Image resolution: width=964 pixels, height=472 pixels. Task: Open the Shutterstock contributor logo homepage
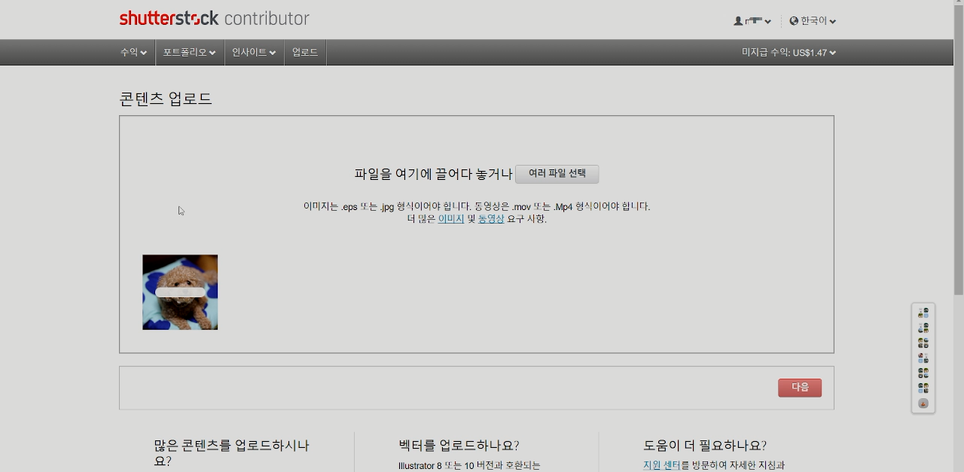point(214,18)
